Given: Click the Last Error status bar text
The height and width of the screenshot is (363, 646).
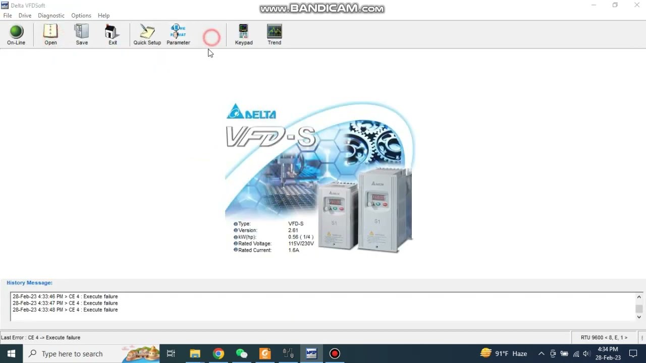Looking at the screenshot, I should pos(40,338).
